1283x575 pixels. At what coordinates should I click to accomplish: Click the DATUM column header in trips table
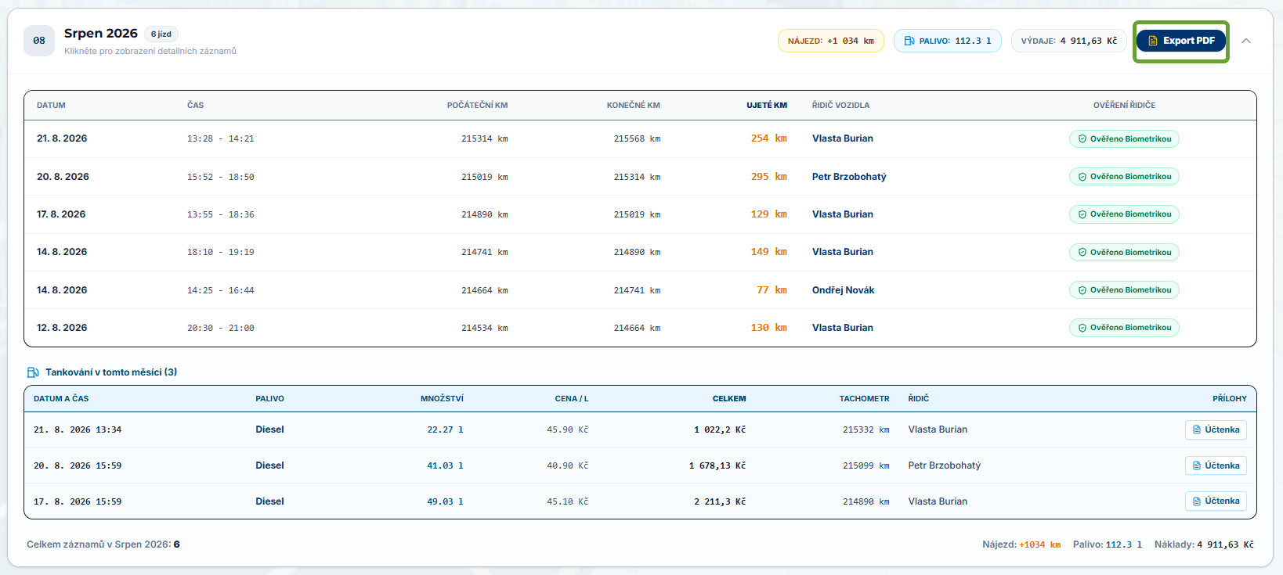[x=51, y=105]
